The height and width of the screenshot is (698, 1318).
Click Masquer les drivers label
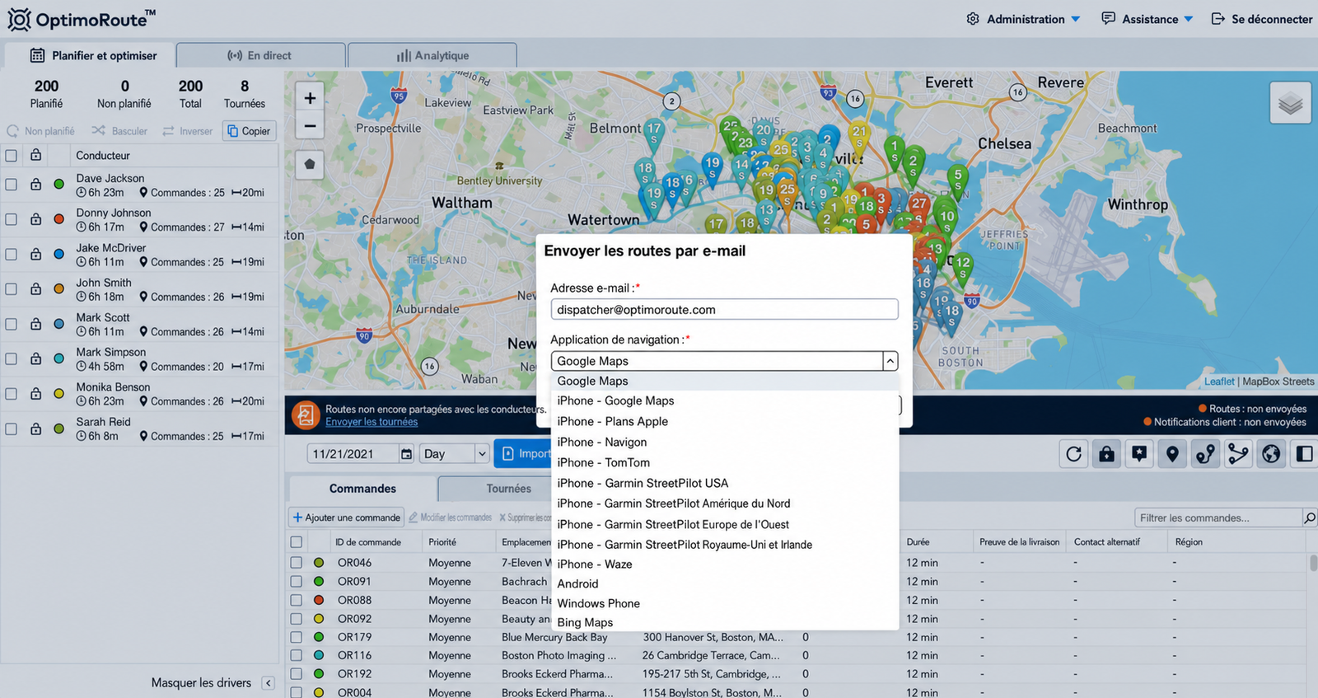(201, 683)
